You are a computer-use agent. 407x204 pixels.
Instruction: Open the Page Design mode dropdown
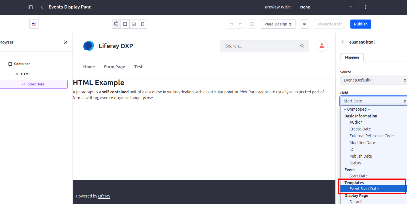click(x=278, y=24)
